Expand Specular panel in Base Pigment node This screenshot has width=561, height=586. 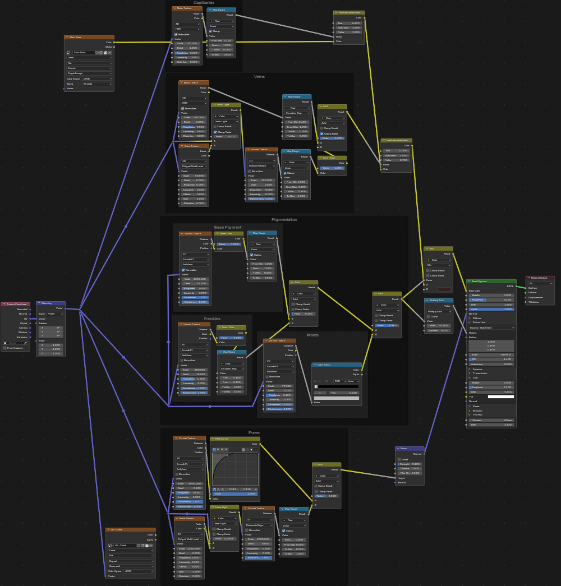coord(470,369)
